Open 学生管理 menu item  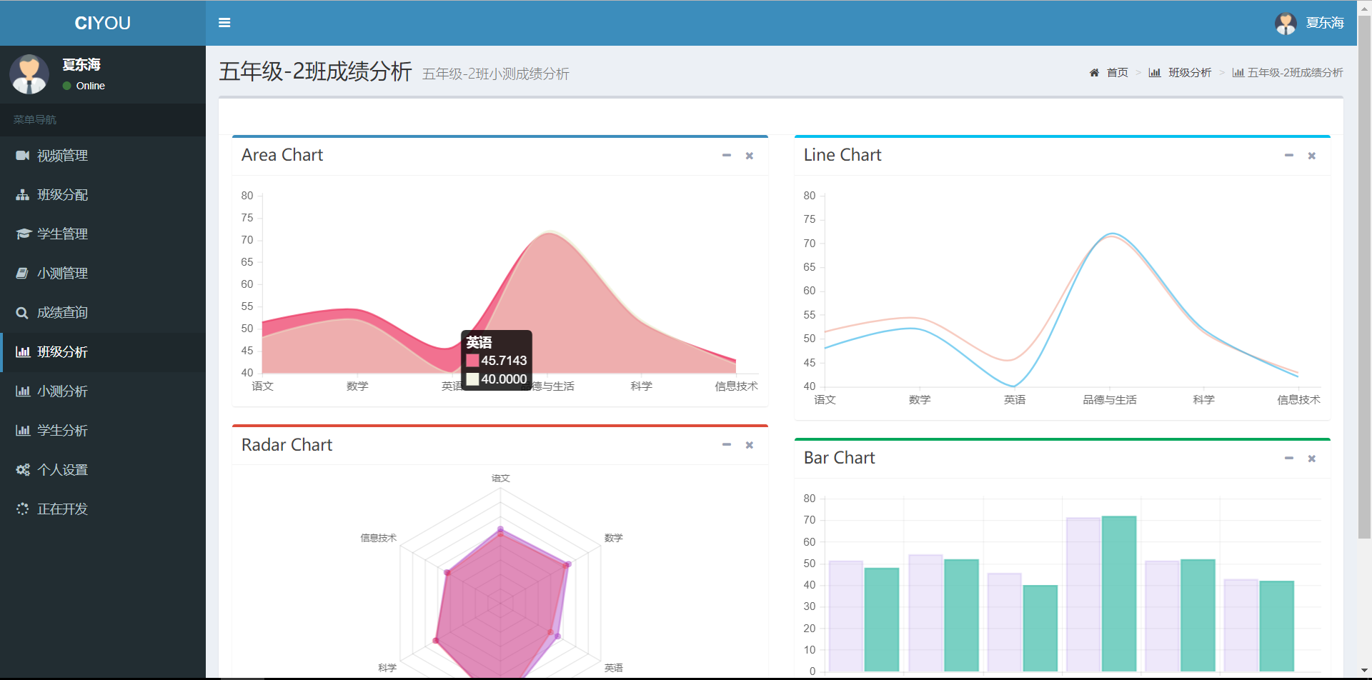click(103, 234)
